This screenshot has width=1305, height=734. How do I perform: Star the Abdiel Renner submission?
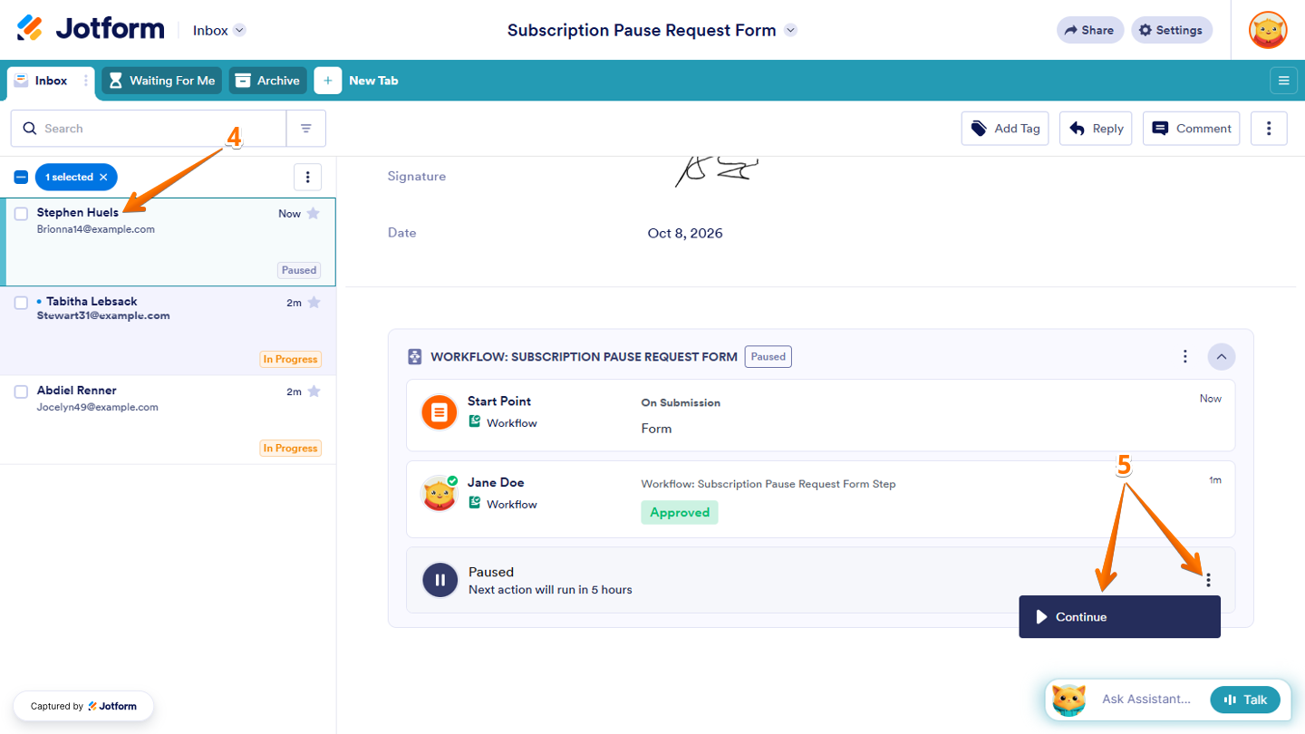[x=314, y=391]
